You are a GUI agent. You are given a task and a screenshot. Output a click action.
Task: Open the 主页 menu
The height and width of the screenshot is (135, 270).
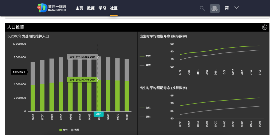[79, 8]
